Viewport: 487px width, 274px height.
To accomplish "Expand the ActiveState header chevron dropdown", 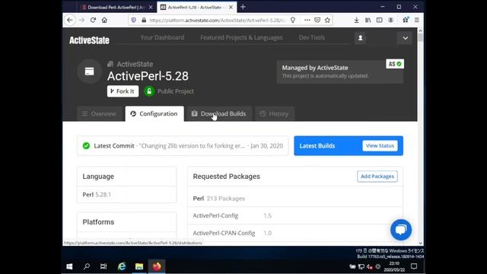I will tap(405, 38).
